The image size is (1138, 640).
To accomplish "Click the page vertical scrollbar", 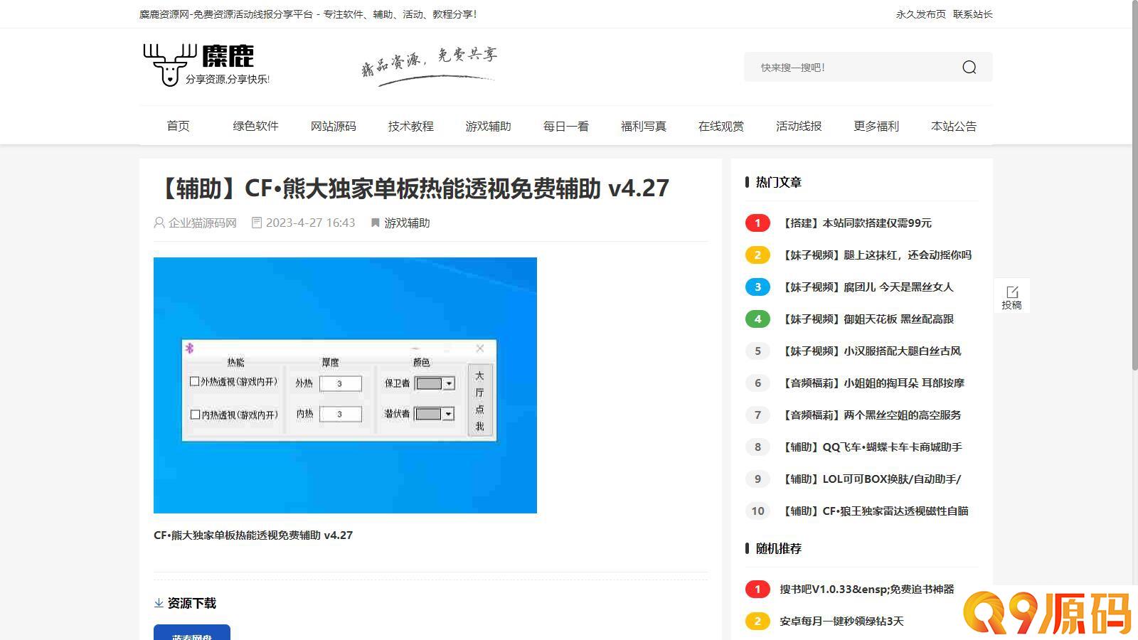I will tap(1134, 185).
